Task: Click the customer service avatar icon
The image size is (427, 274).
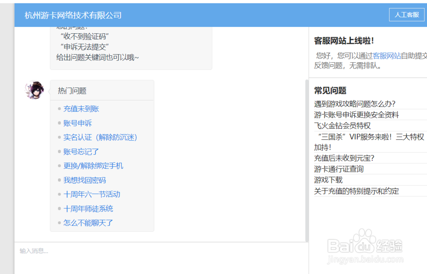Action: coord(35,90)
